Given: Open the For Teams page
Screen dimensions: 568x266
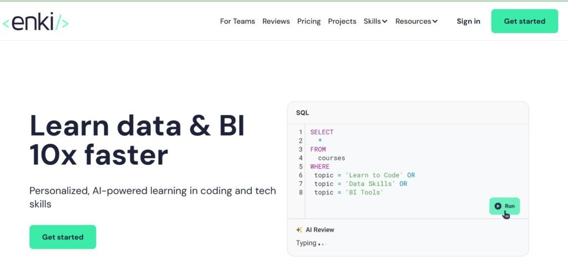Looking at the screenshot, I should (x=237, y=22).
